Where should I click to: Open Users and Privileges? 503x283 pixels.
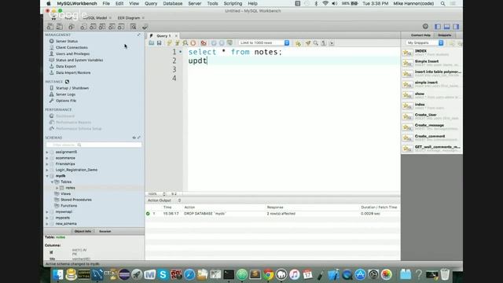73,53
